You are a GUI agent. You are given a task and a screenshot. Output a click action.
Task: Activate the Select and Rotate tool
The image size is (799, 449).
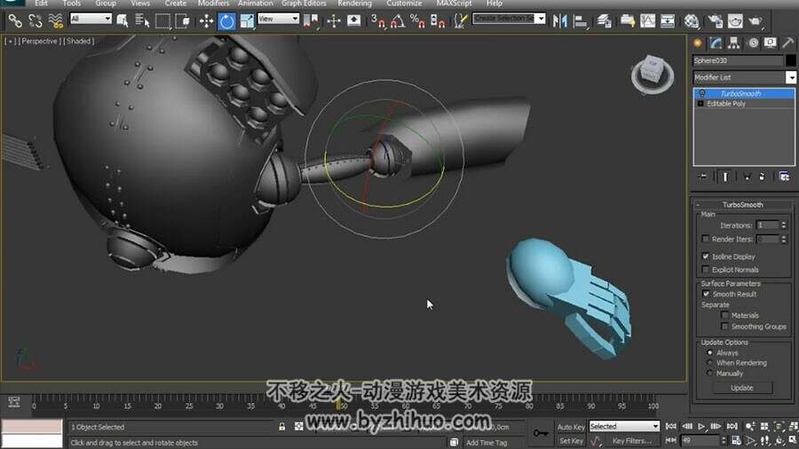pyautogui.click(x=226, y=21)
